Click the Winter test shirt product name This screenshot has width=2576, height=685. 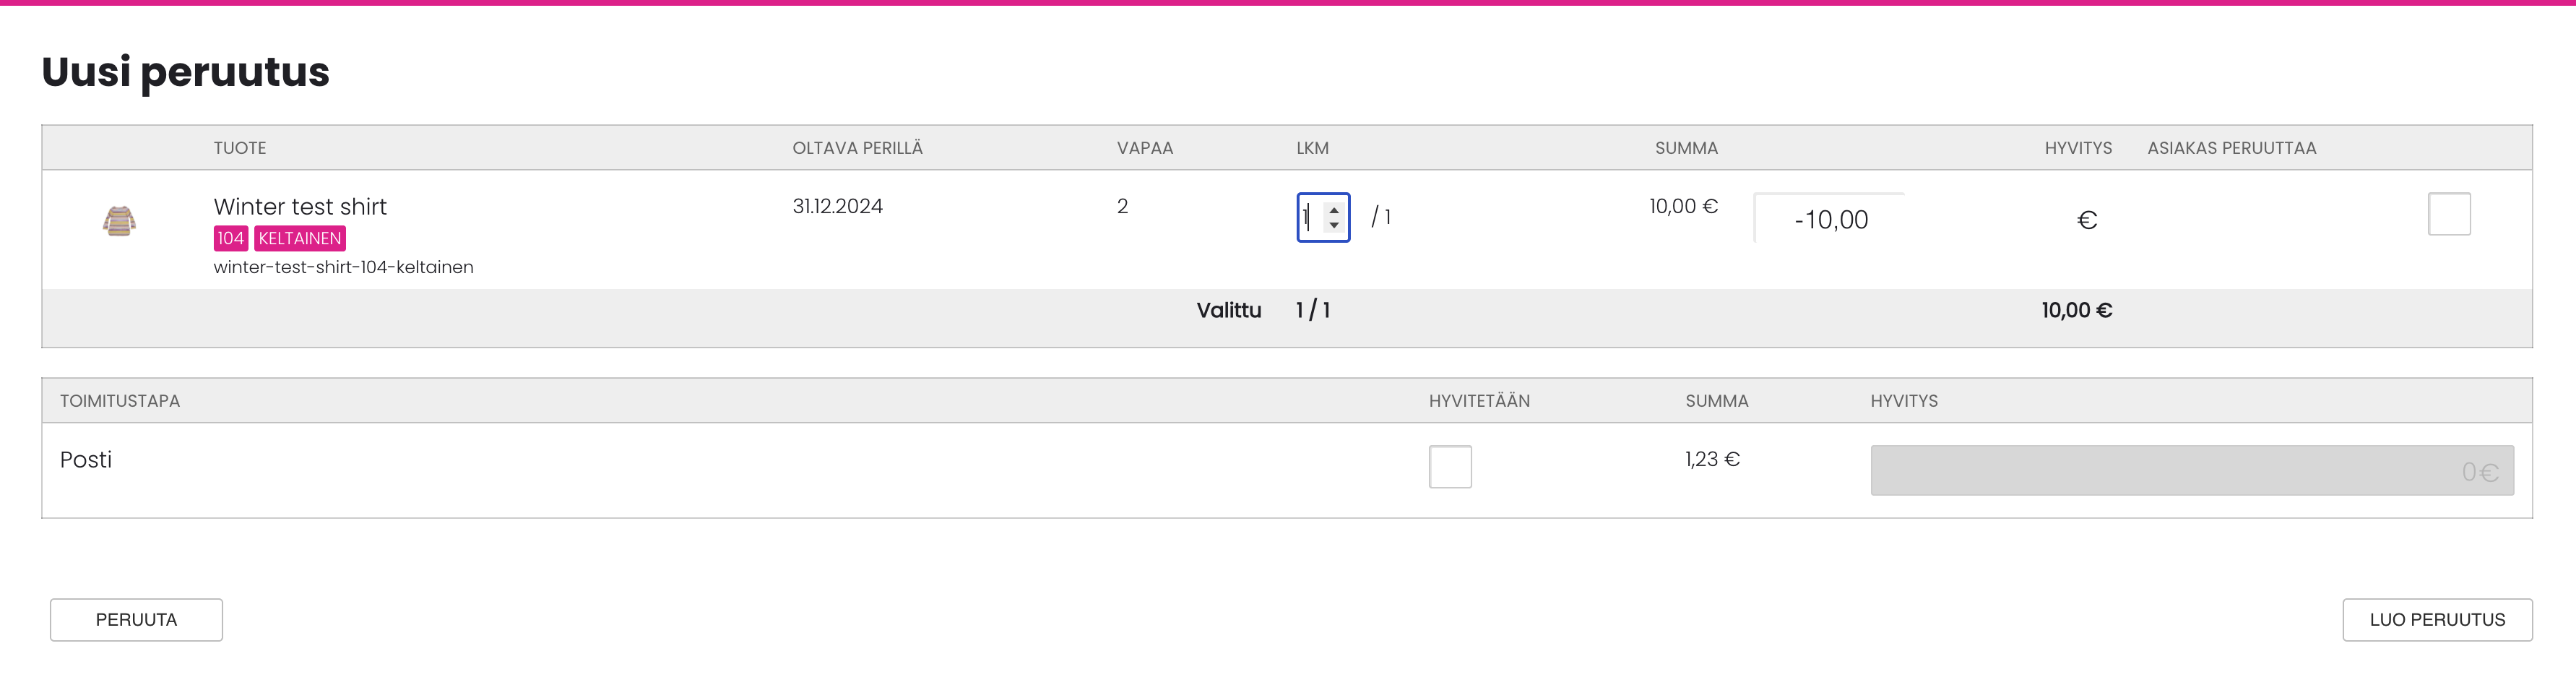[300, 207]
